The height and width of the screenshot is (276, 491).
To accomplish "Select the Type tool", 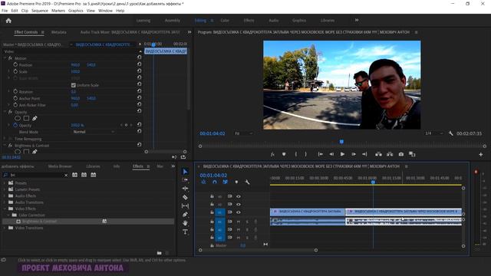I will (185, 232).
